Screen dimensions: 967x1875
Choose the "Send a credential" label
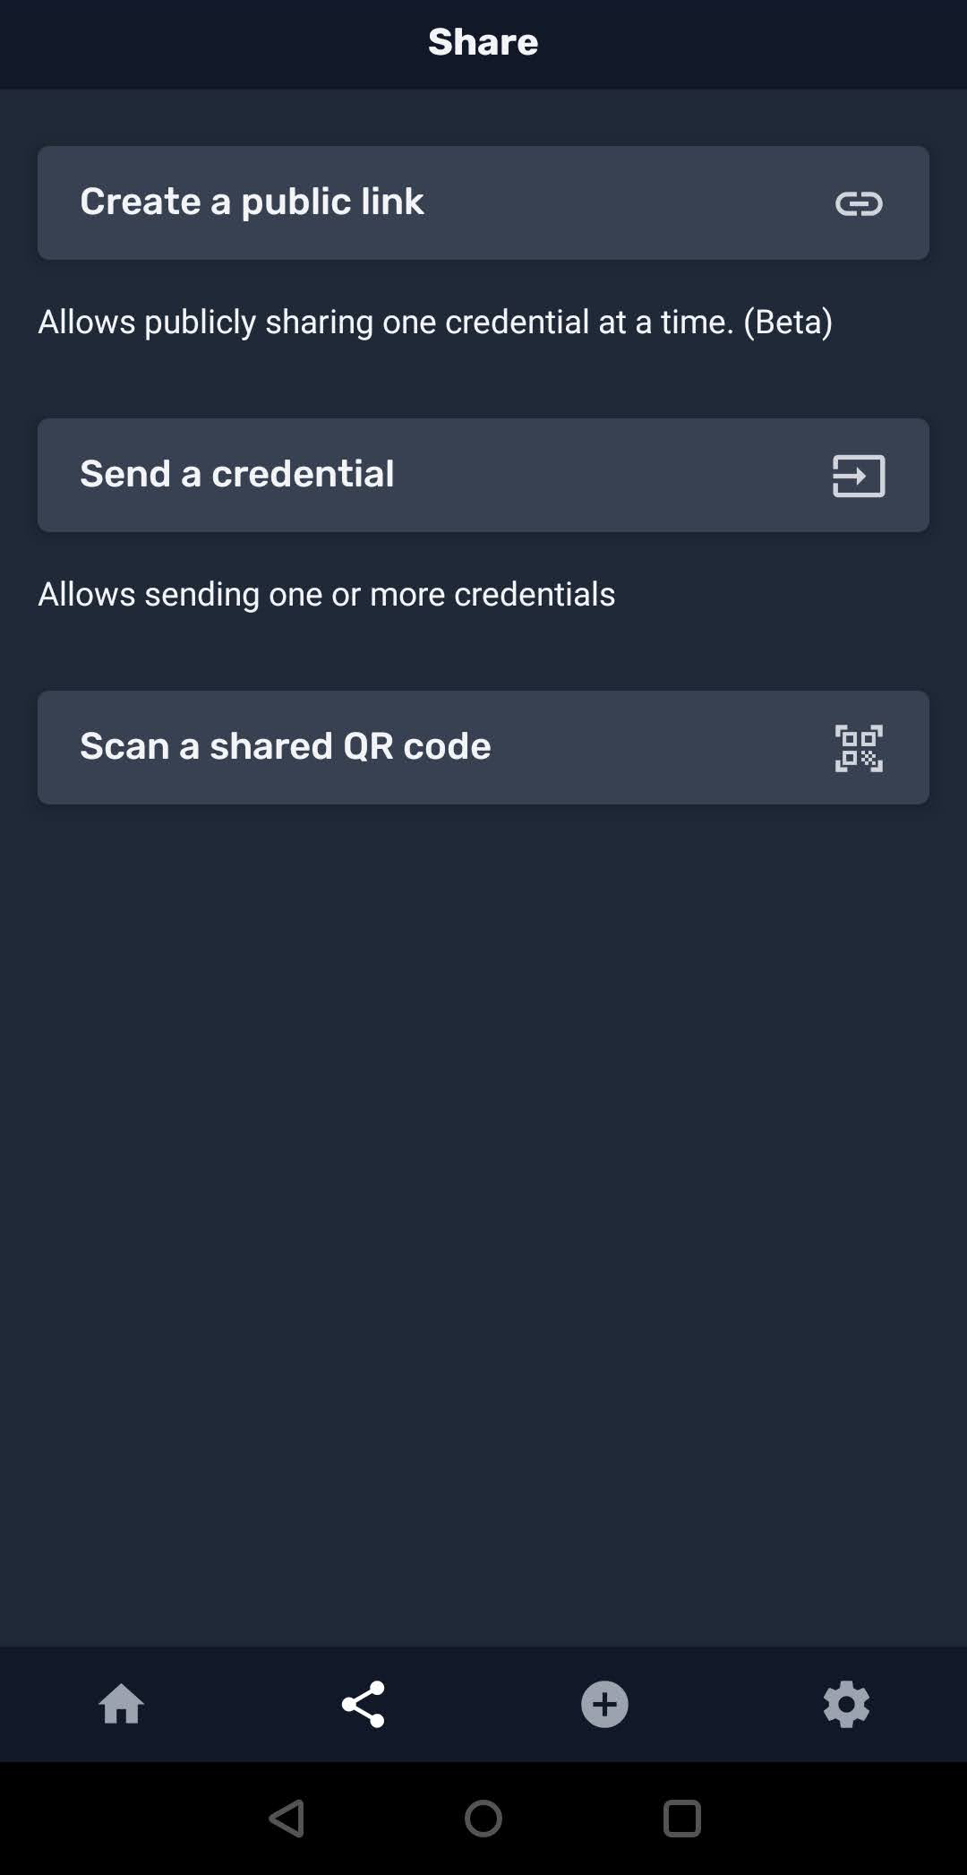(x=237, y=474)
